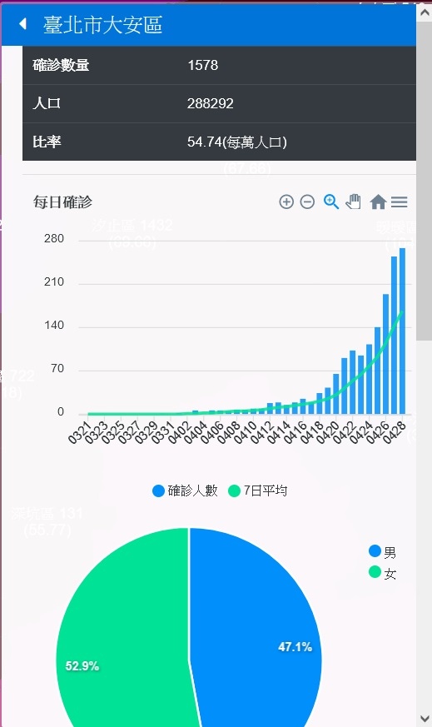Click the 0428 x-axis date label
Screen dimensions: 432x727
point(395,432)
